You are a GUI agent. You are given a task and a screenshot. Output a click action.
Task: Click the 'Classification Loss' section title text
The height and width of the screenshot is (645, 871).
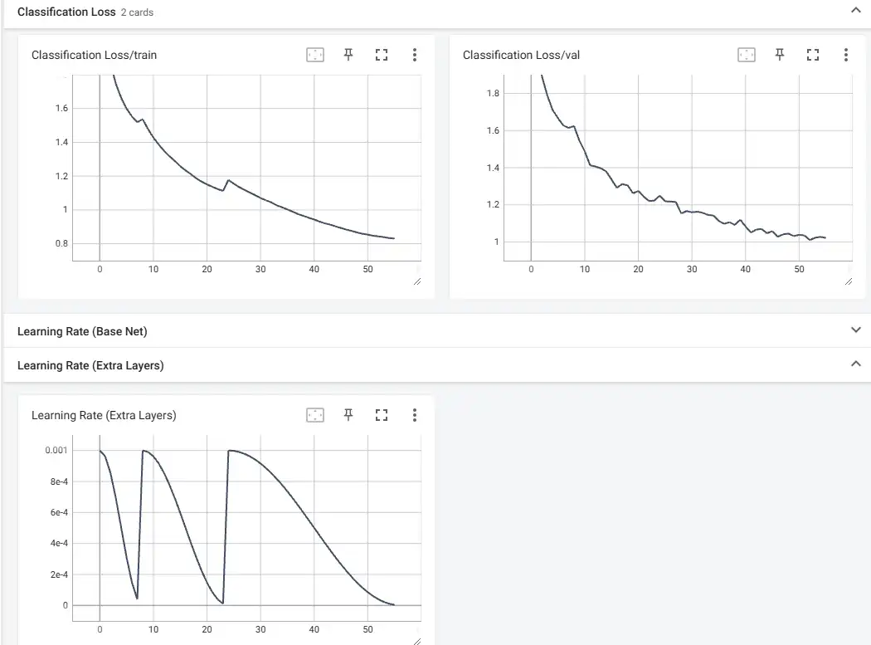click(x=66, y=12)
